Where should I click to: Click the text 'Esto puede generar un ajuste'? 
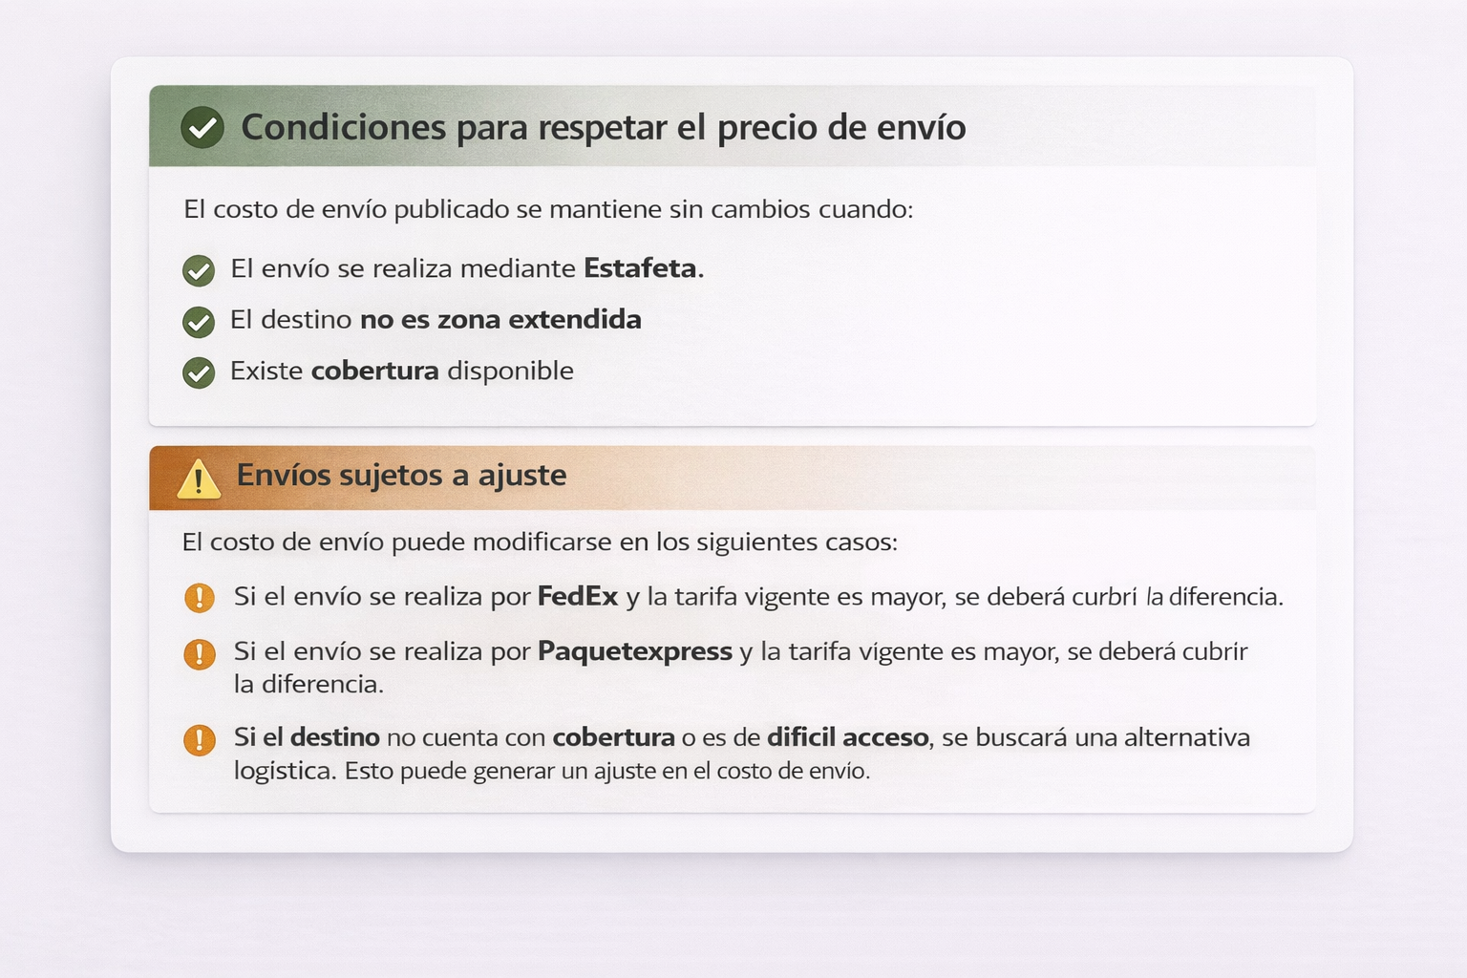point(607,771)
